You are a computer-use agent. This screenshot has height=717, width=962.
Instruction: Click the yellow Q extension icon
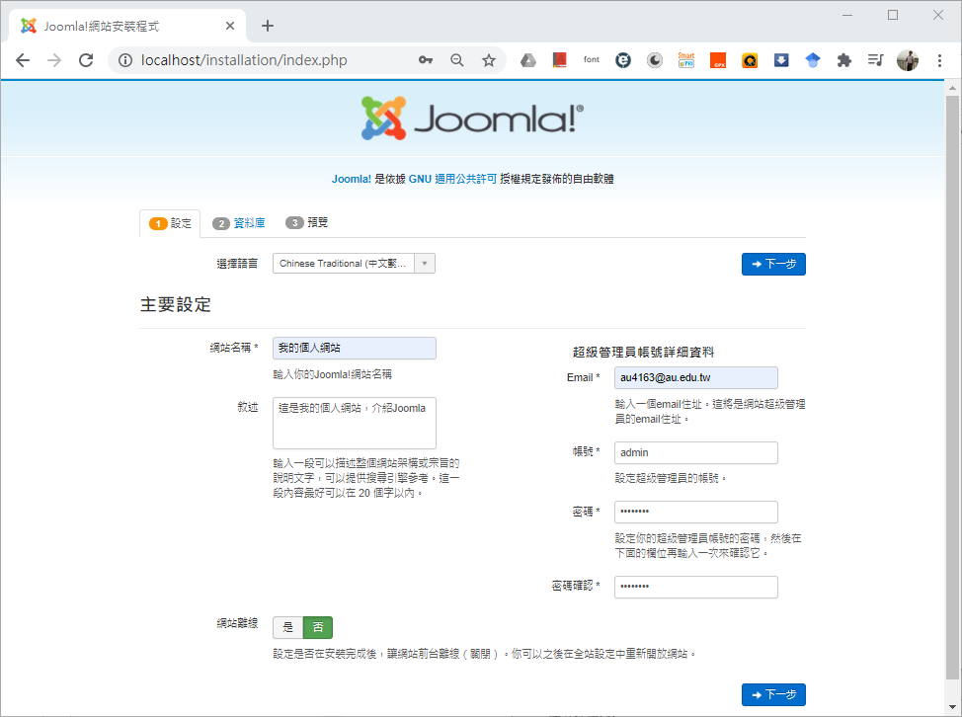[x=749, y=60]
